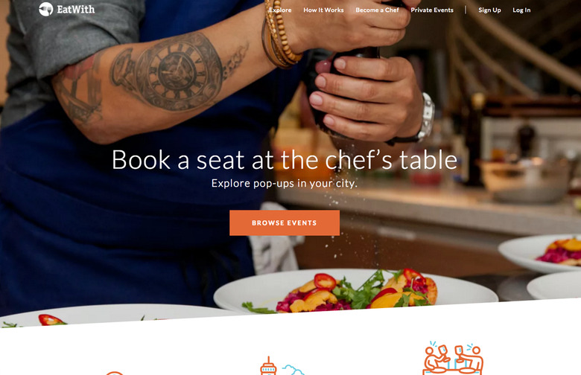Click Log In in the header

coord(521,10)
